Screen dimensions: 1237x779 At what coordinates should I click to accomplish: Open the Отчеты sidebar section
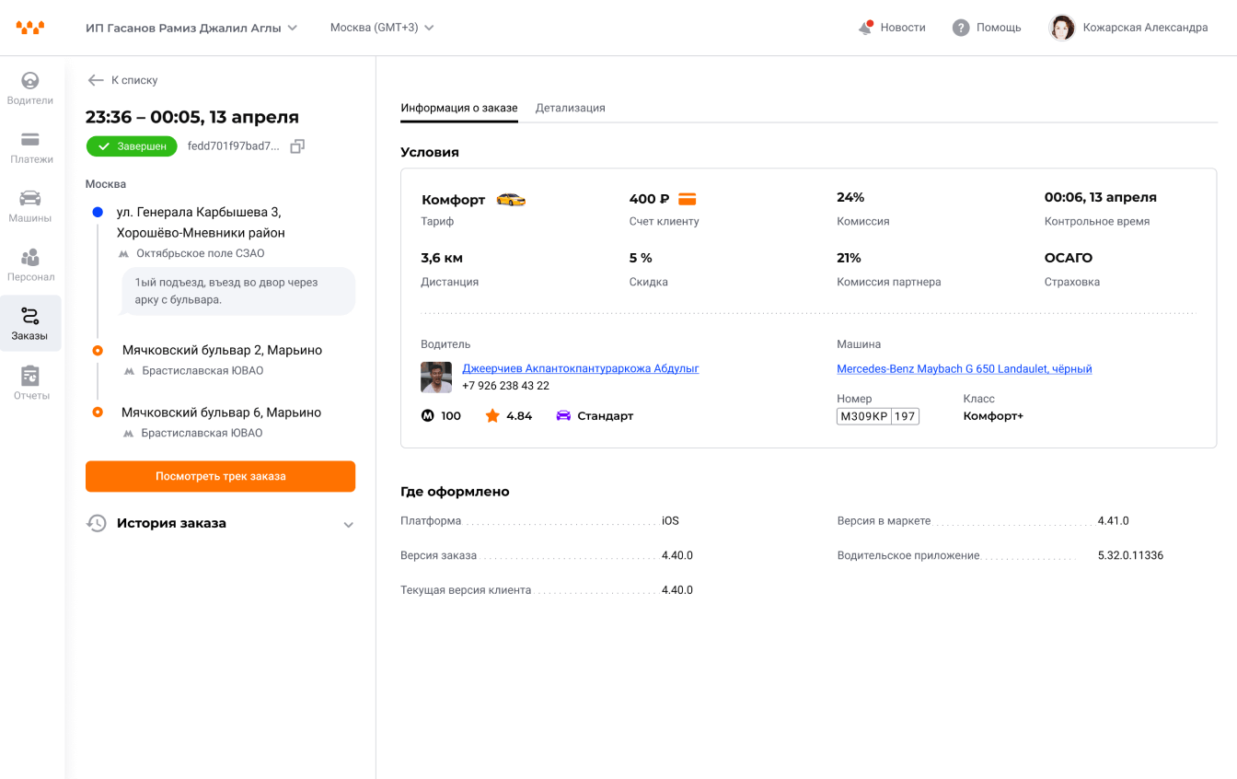[x=30, y=384]
